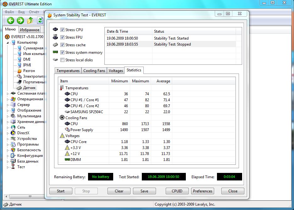Open the Вид menu
Viewport: 294px width, 210px height.
21,12
